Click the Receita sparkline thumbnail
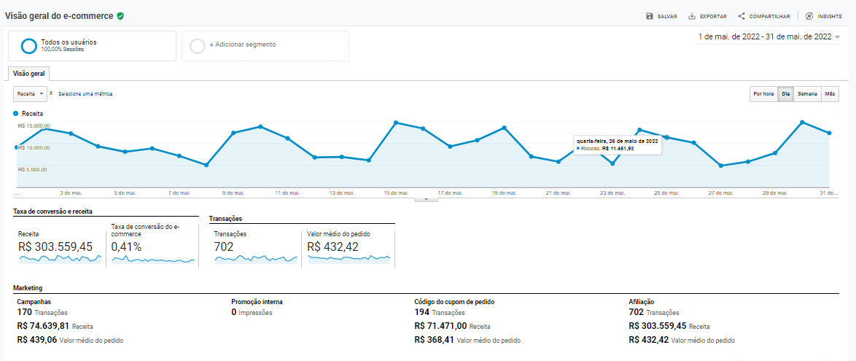856x361 pixels. (x=60, y=259)
